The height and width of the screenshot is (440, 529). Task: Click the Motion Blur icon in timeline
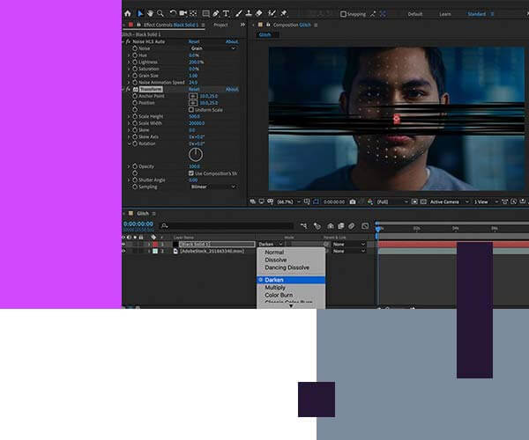[x=352, y=226]
